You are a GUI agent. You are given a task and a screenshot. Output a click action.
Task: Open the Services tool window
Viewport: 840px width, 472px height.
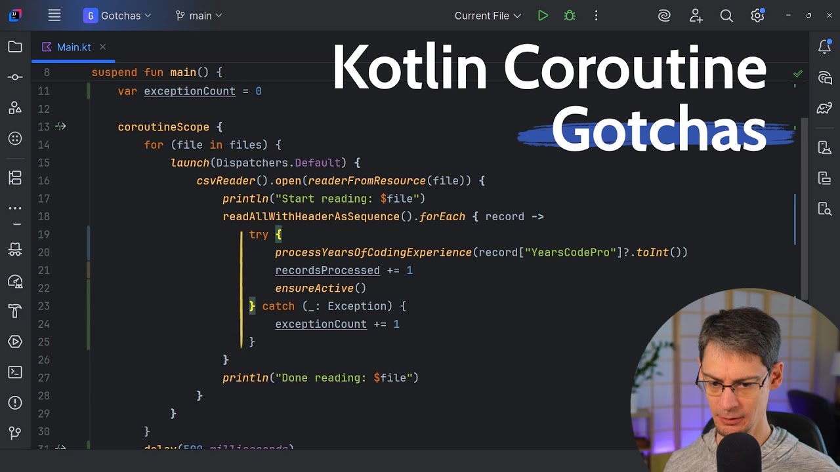pos(14,342)
